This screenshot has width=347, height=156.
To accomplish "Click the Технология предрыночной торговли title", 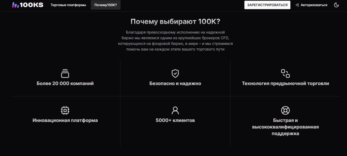I will point(285,84).
